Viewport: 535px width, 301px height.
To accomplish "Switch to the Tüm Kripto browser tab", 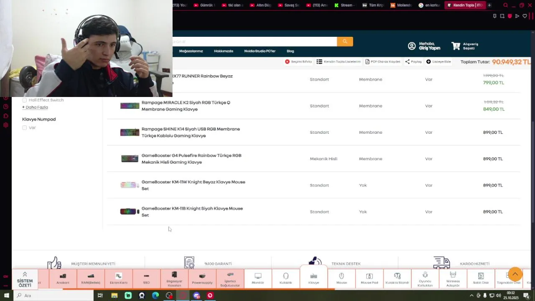I will click(373, 5).
